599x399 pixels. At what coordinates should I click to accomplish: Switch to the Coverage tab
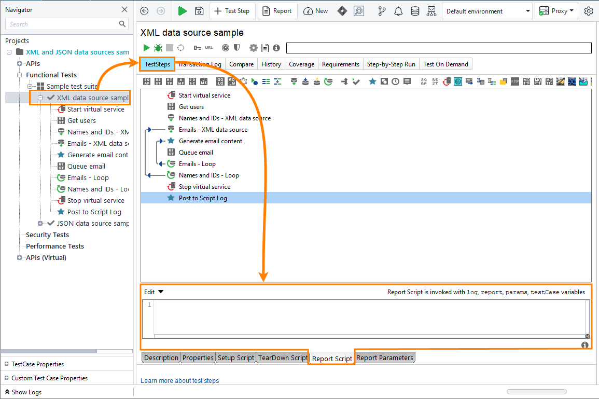[301, 64]
